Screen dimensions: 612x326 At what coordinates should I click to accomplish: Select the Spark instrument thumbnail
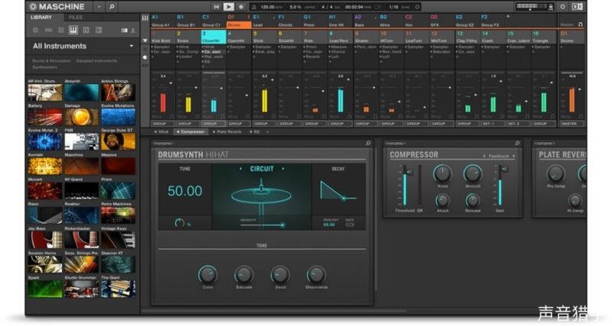tap(45, 289)
